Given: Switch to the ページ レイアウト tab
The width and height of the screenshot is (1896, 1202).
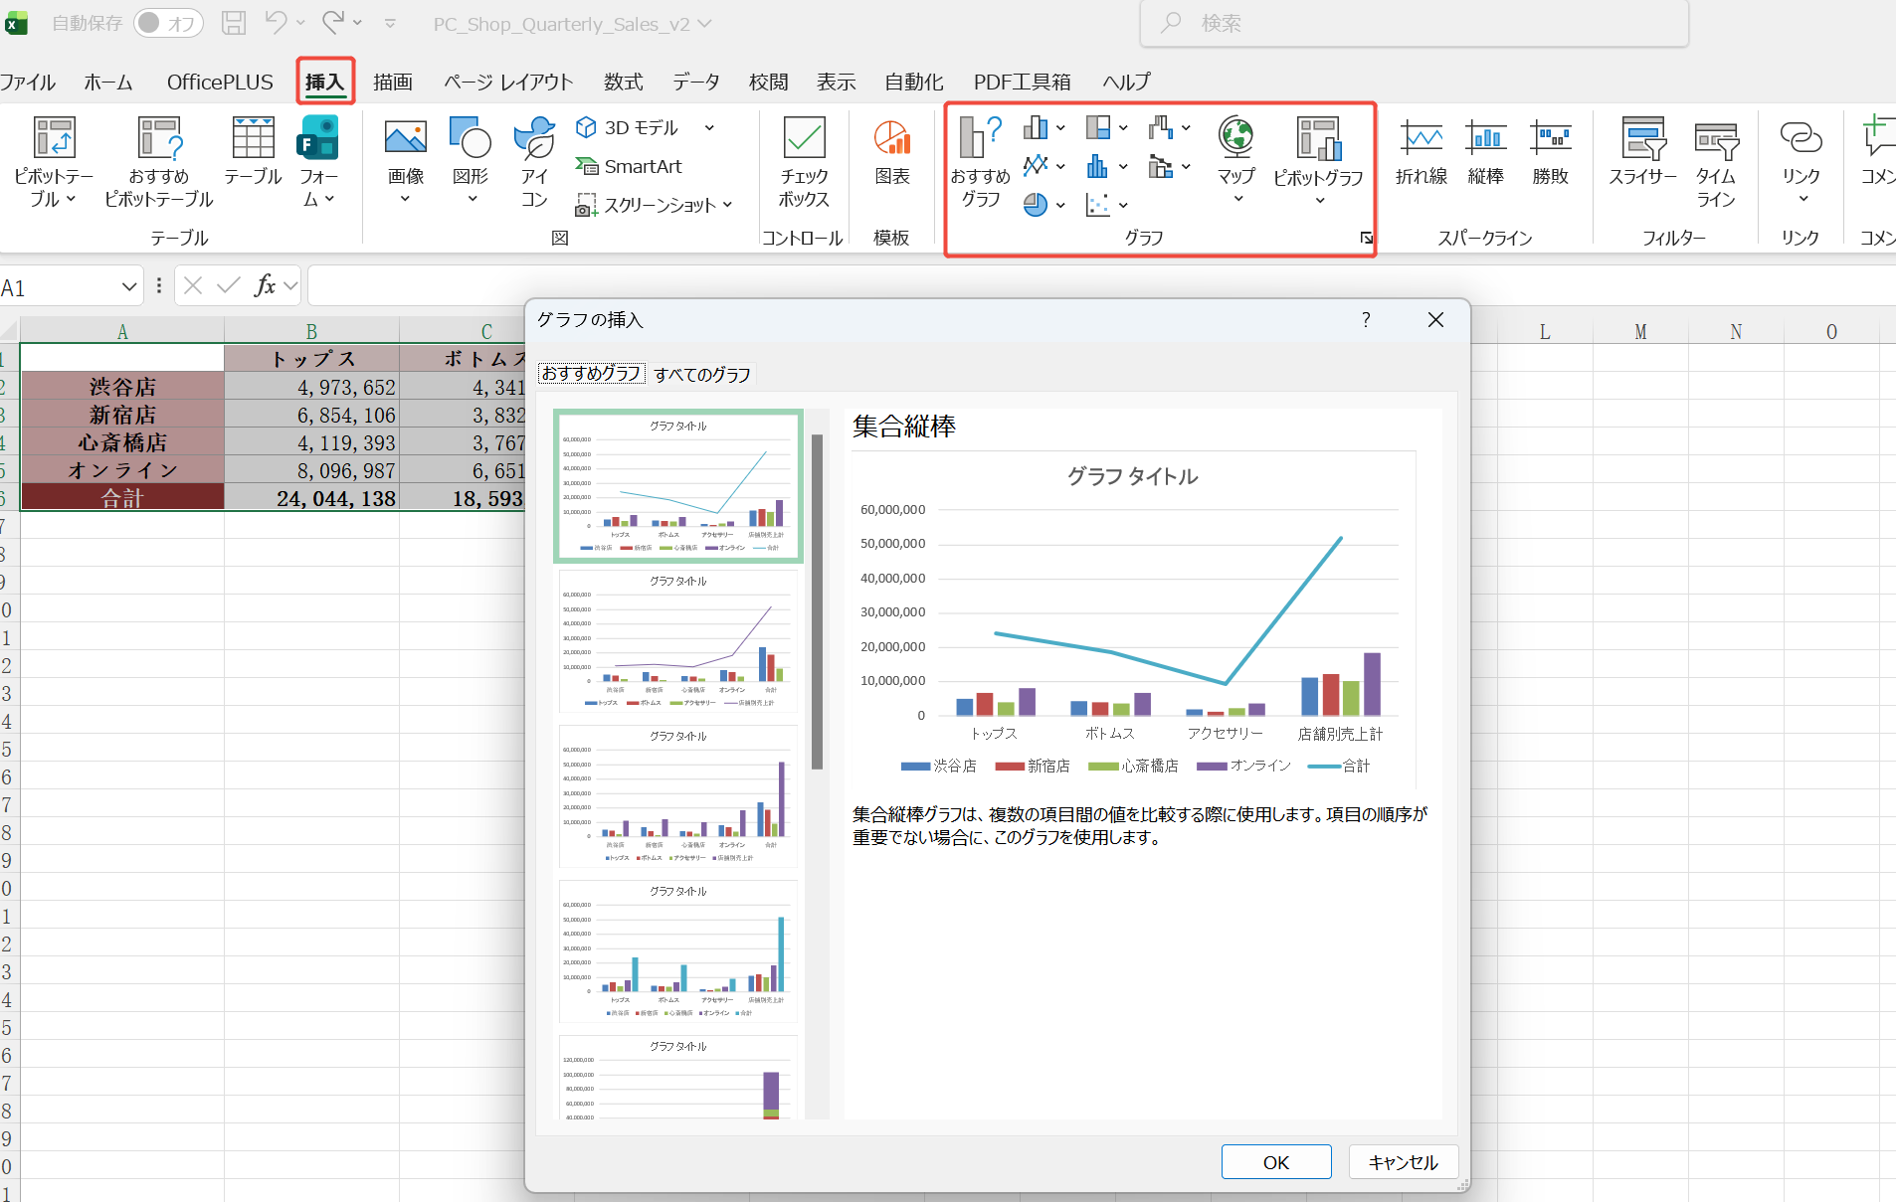Looking at the screenshot, I should tap(508, 82).
